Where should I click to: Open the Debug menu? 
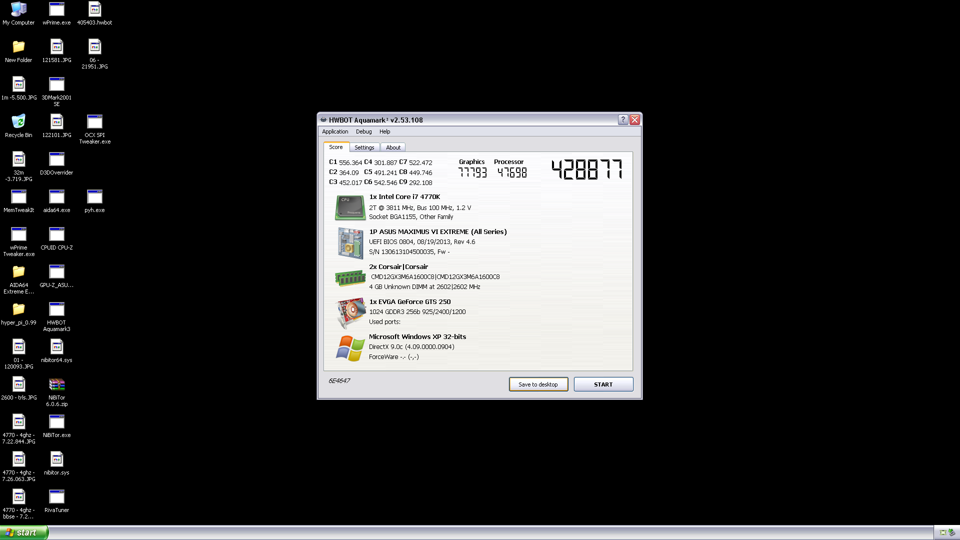(363, 131)
